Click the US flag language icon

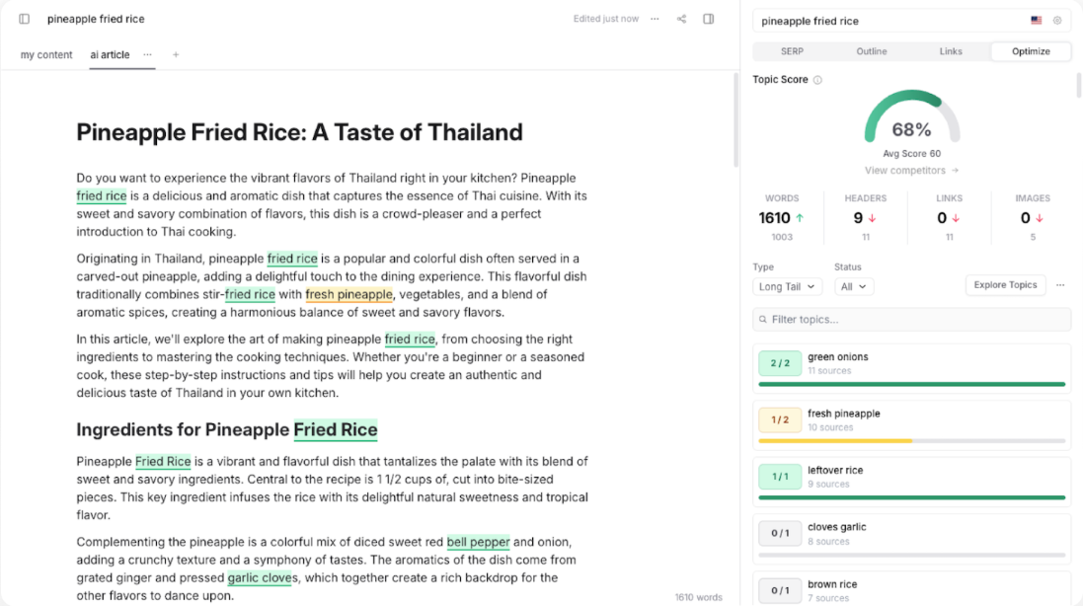tap(1036, 20)
